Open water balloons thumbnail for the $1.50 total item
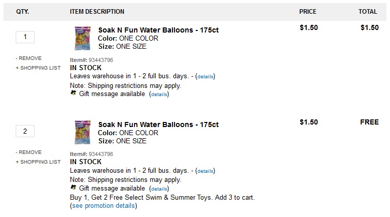Viewport: 390px width, 217px height. coord(83,38)
